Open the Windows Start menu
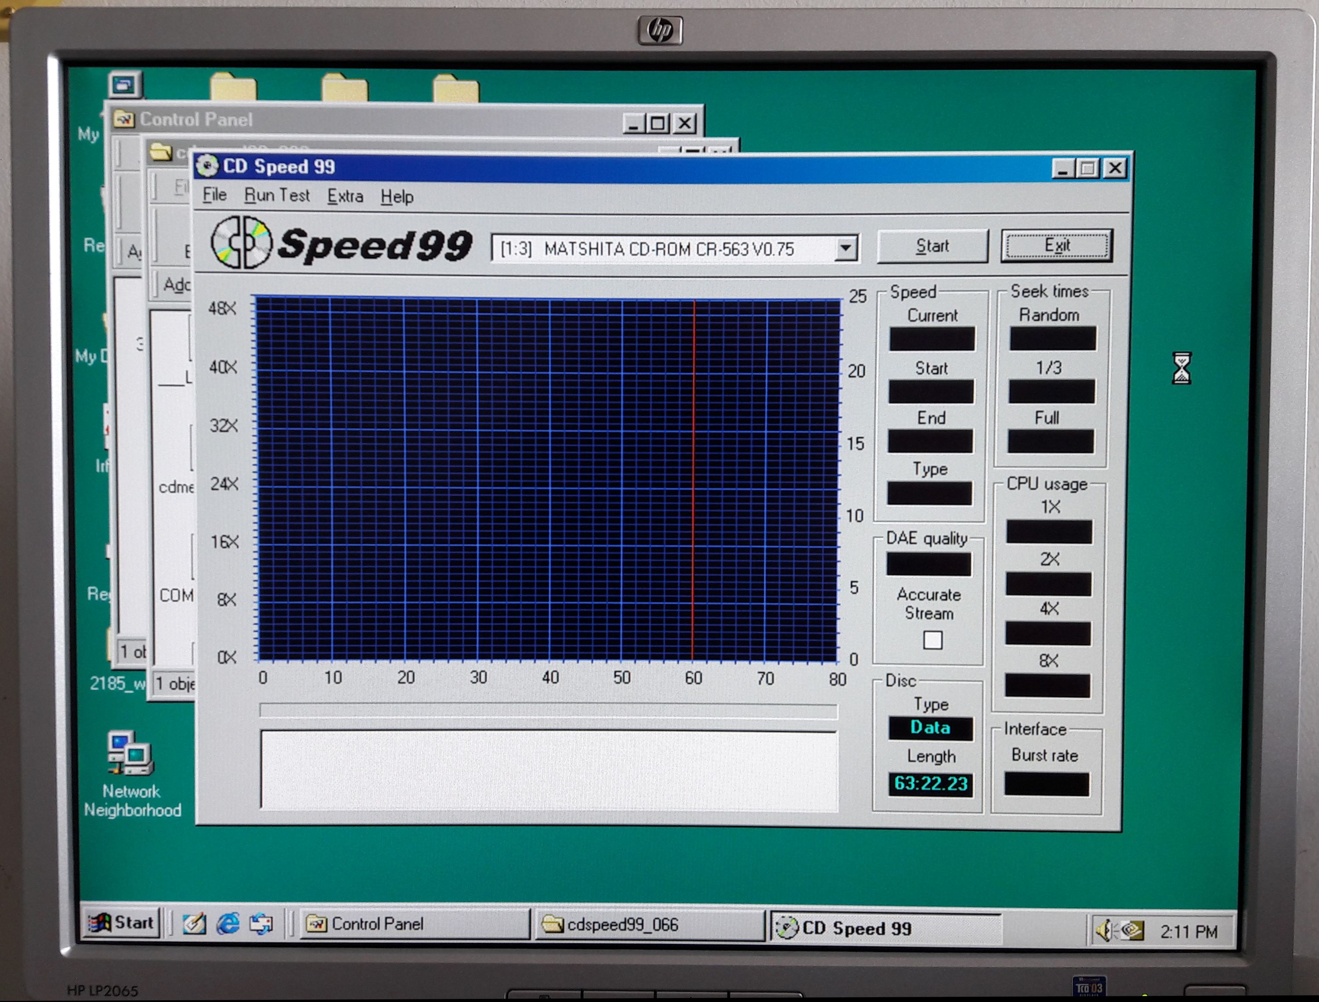1319x1002 pixels. tap(121, 923)
